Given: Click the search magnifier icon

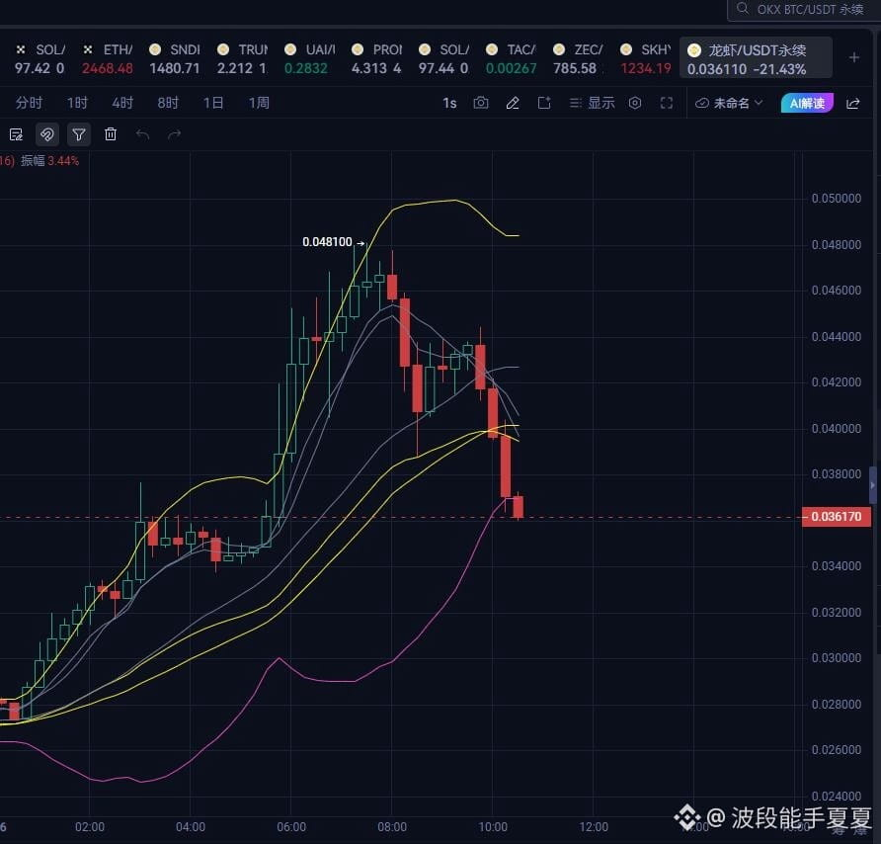Looking at the screenshot, I should [x=743, y=9].
